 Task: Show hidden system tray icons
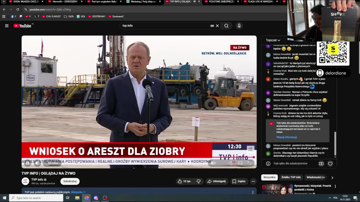pyautogui.click(x=330, y=198)
